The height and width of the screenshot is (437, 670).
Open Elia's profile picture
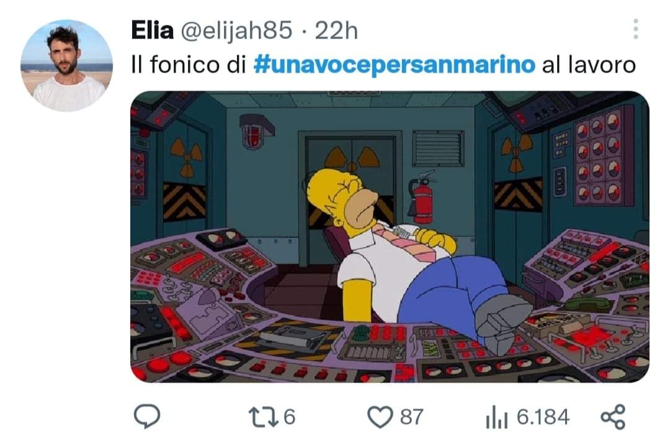pyautogui.click(x=66, y=66)
